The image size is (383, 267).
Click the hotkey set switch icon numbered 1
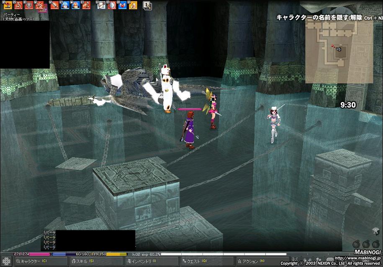(147, 5)
